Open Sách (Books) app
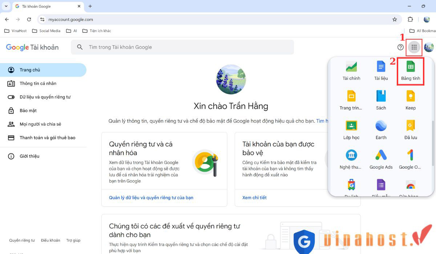 (x=381, y=101)
